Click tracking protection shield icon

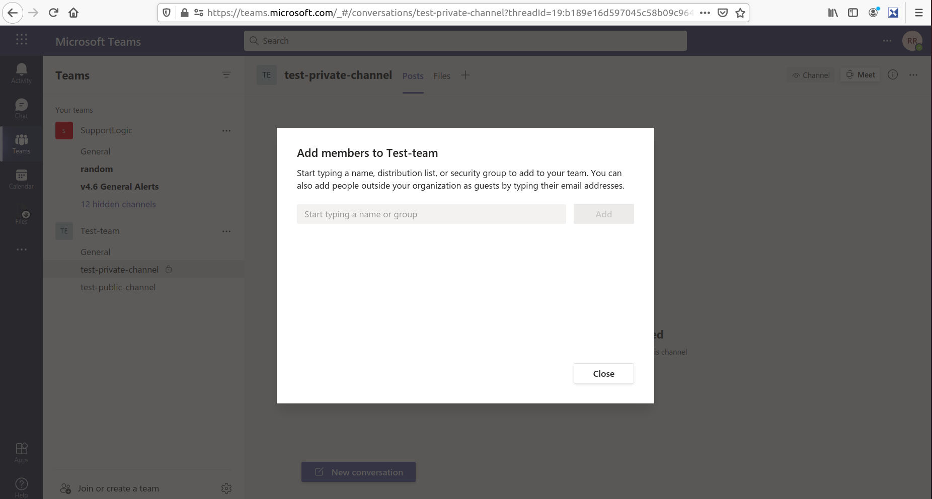click(x=167, y=13)
